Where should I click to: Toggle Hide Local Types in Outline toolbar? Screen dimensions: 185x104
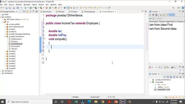click(180, 77)
